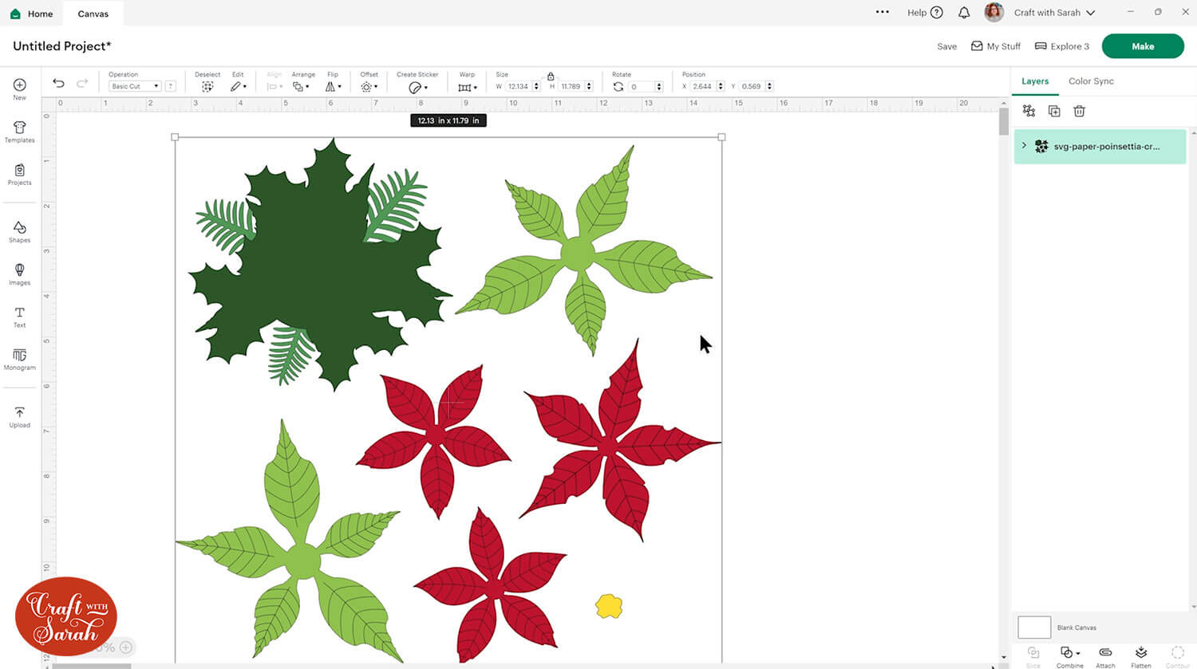The image size is (1197, 669).
Task: Click the Upload icon in the sidebar
Action: tap(19, 416)
